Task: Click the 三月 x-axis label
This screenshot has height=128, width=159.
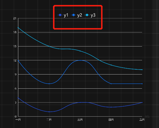Action: coord(80,120)
